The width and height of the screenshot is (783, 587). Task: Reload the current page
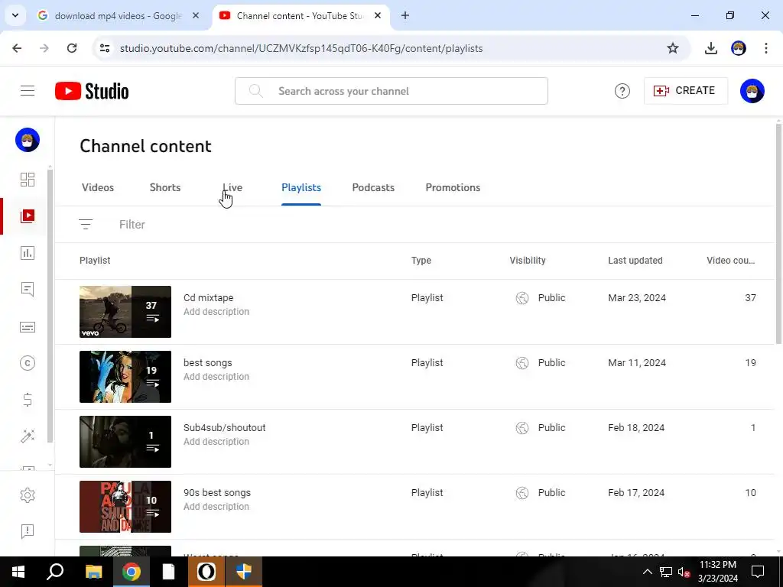(x=72, y=48)
